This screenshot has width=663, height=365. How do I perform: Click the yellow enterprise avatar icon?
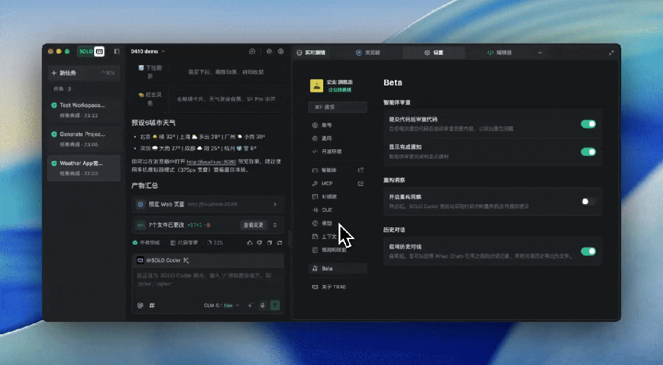click(316, 85)
